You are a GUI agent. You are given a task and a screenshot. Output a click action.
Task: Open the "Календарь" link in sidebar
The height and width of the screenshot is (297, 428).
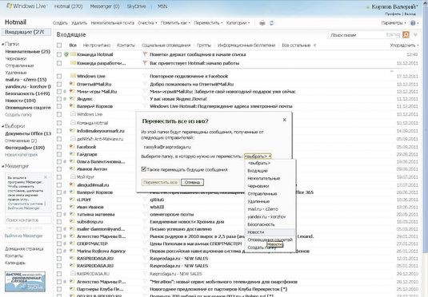click(15, 263)
